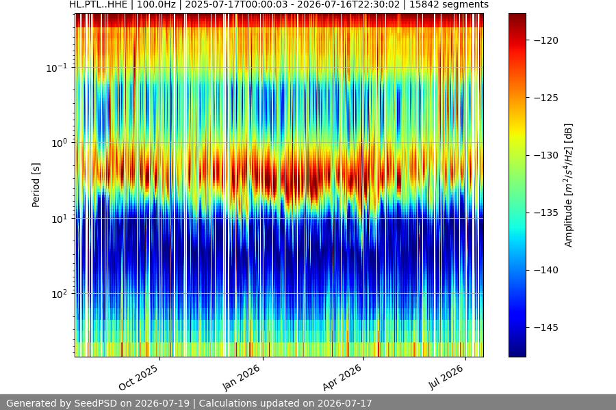Click the spectrogram heatmap plot area
The image size is (616, 410).
(x=279, y=185)
